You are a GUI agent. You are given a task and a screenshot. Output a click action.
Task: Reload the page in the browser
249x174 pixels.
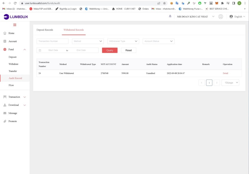click(15, 3)
